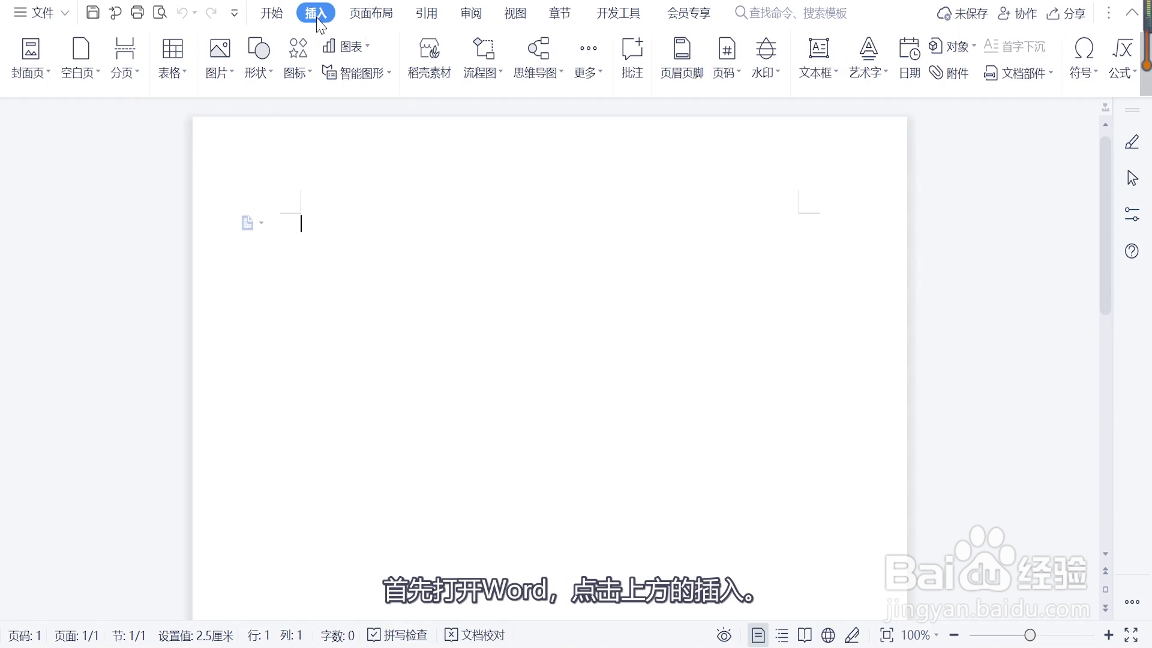
Task: Toggle Spell Check (拼写检查) in status bar
Action: coord(397,635)
